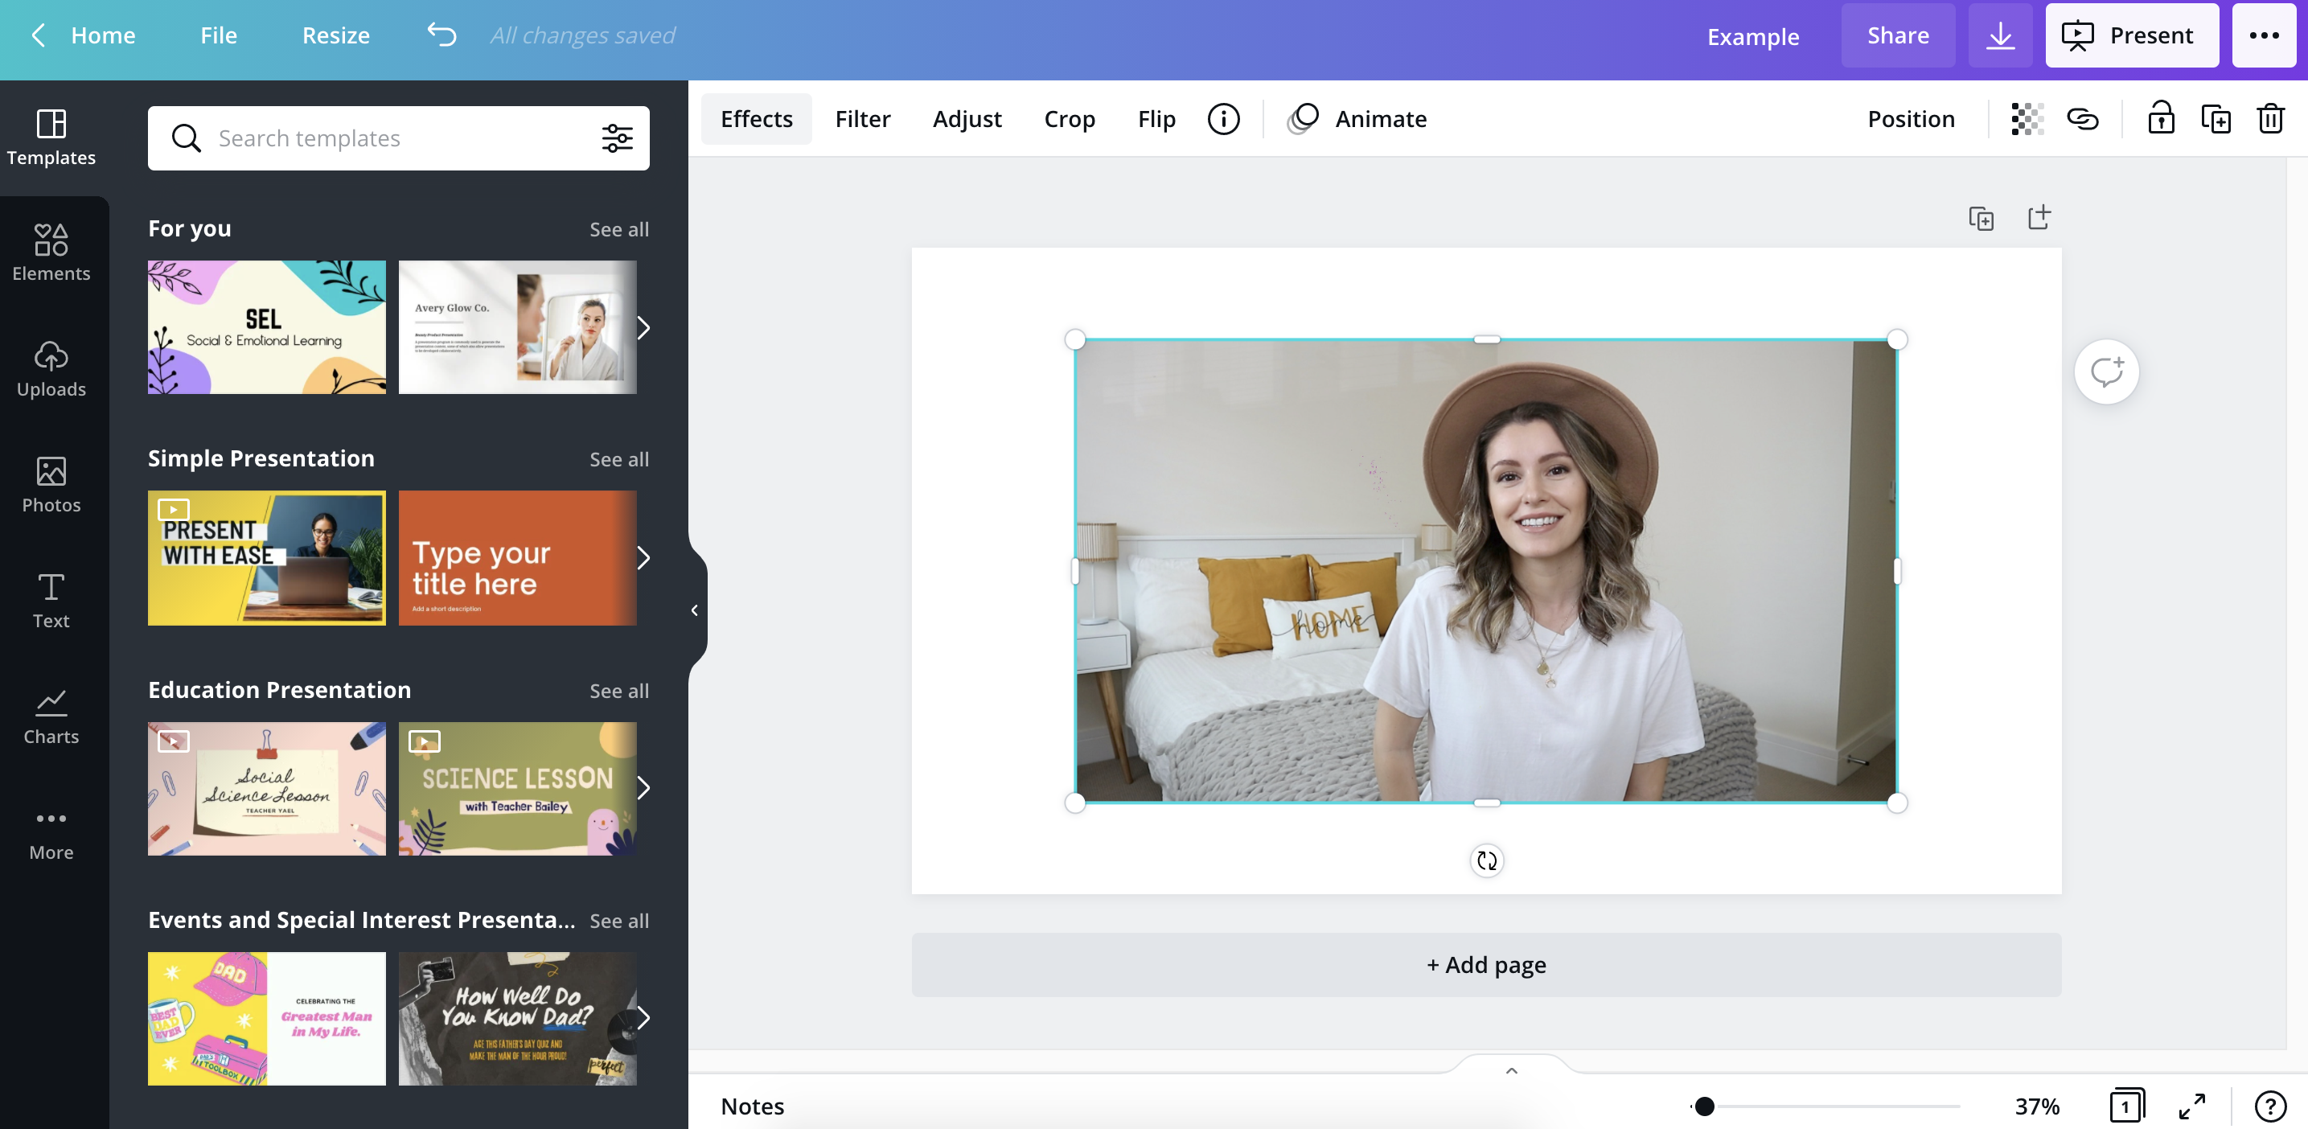Open the Text sidebar panel

pyautogui.click(x=51, y=599)
